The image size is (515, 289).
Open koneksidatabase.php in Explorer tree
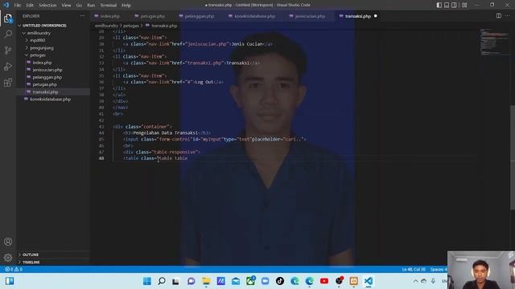(50, 100)
